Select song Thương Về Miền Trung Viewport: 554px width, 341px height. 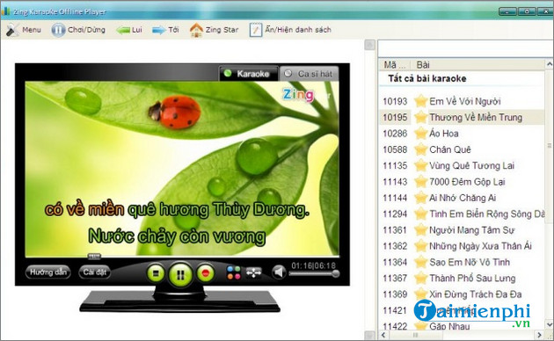click(462, 117)
